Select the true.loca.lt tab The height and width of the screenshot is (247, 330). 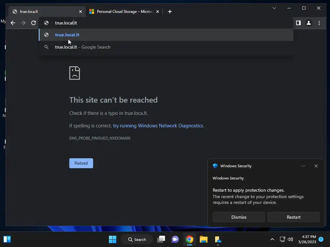[47, 12]
